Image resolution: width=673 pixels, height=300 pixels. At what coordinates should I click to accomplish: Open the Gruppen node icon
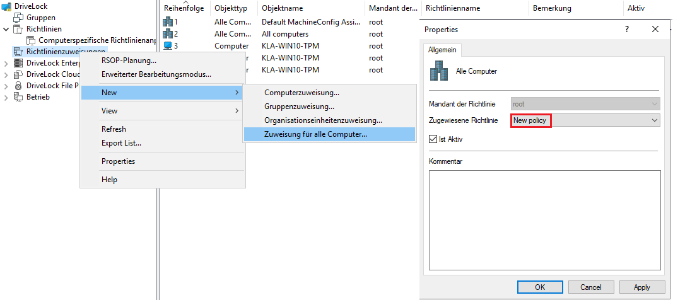18,18
